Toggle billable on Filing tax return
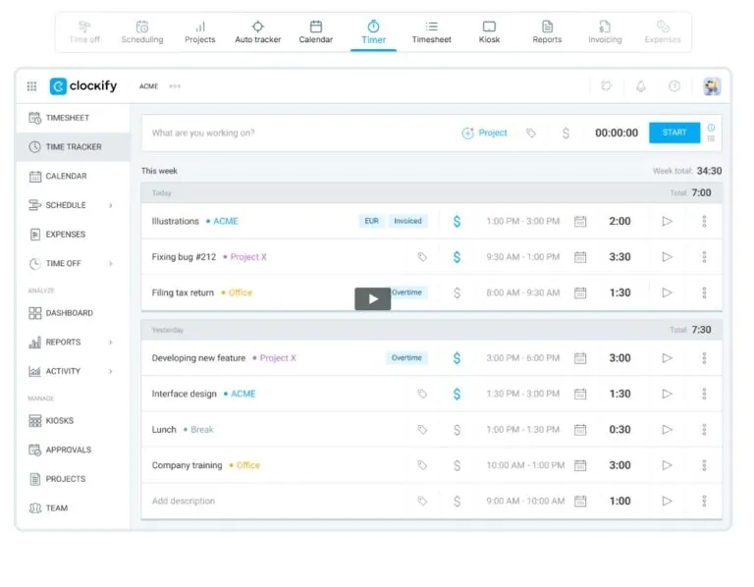This screenshot has width=754, height=587. [457, 293]
